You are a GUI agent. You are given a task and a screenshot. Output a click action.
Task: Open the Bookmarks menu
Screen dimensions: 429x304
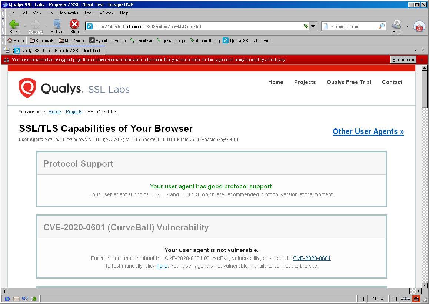69,13
